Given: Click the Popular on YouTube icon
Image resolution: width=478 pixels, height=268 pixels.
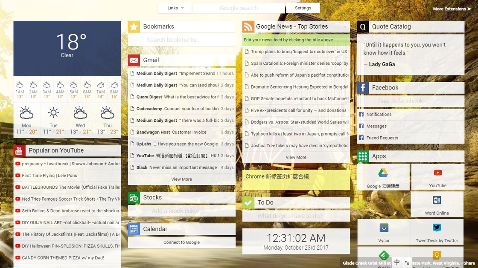Looking at the screenshot, I should pyautogui.click(x=19, y=150).
